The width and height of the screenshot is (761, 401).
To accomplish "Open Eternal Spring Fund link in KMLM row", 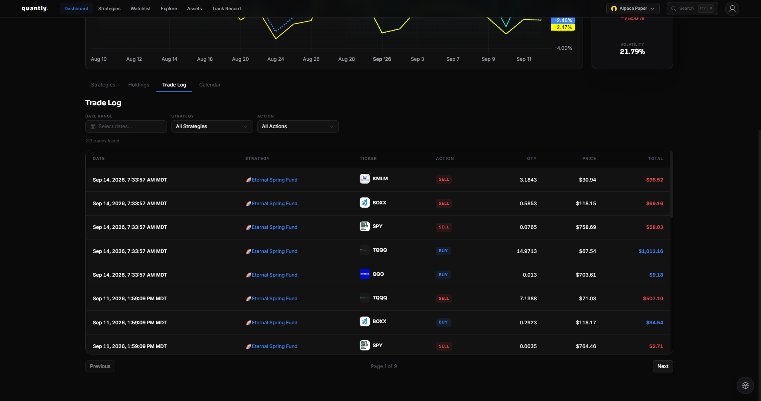I will pyautogui.click(x=274, y=180).
